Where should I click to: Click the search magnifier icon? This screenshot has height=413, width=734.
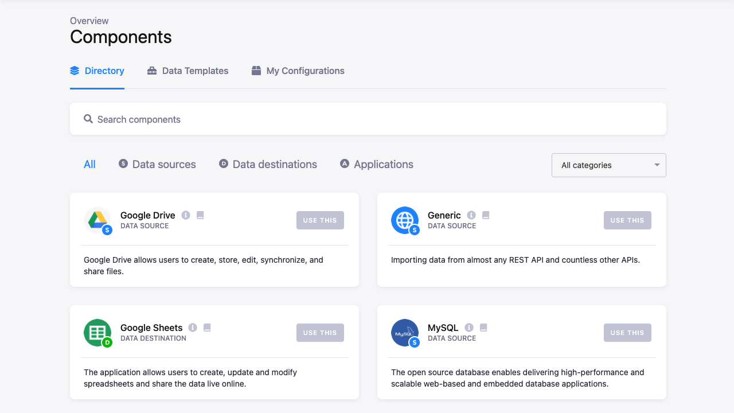[88, 119]
